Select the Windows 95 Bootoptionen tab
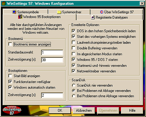 (x=40, y=17)
